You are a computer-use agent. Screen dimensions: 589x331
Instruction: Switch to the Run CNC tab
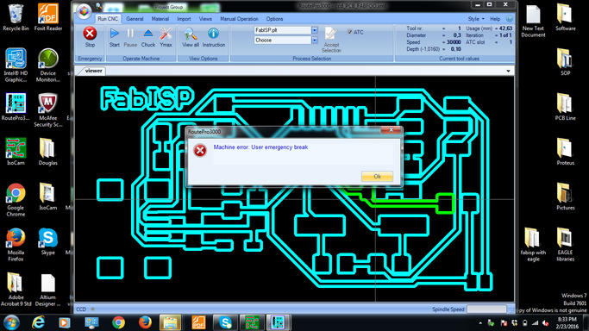(108, 19)
